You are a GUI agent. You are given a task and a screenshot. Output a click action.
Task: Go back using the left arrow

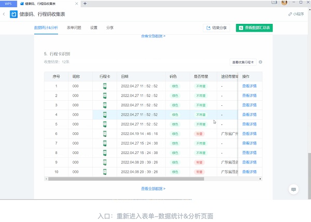(x=4, y=14)
